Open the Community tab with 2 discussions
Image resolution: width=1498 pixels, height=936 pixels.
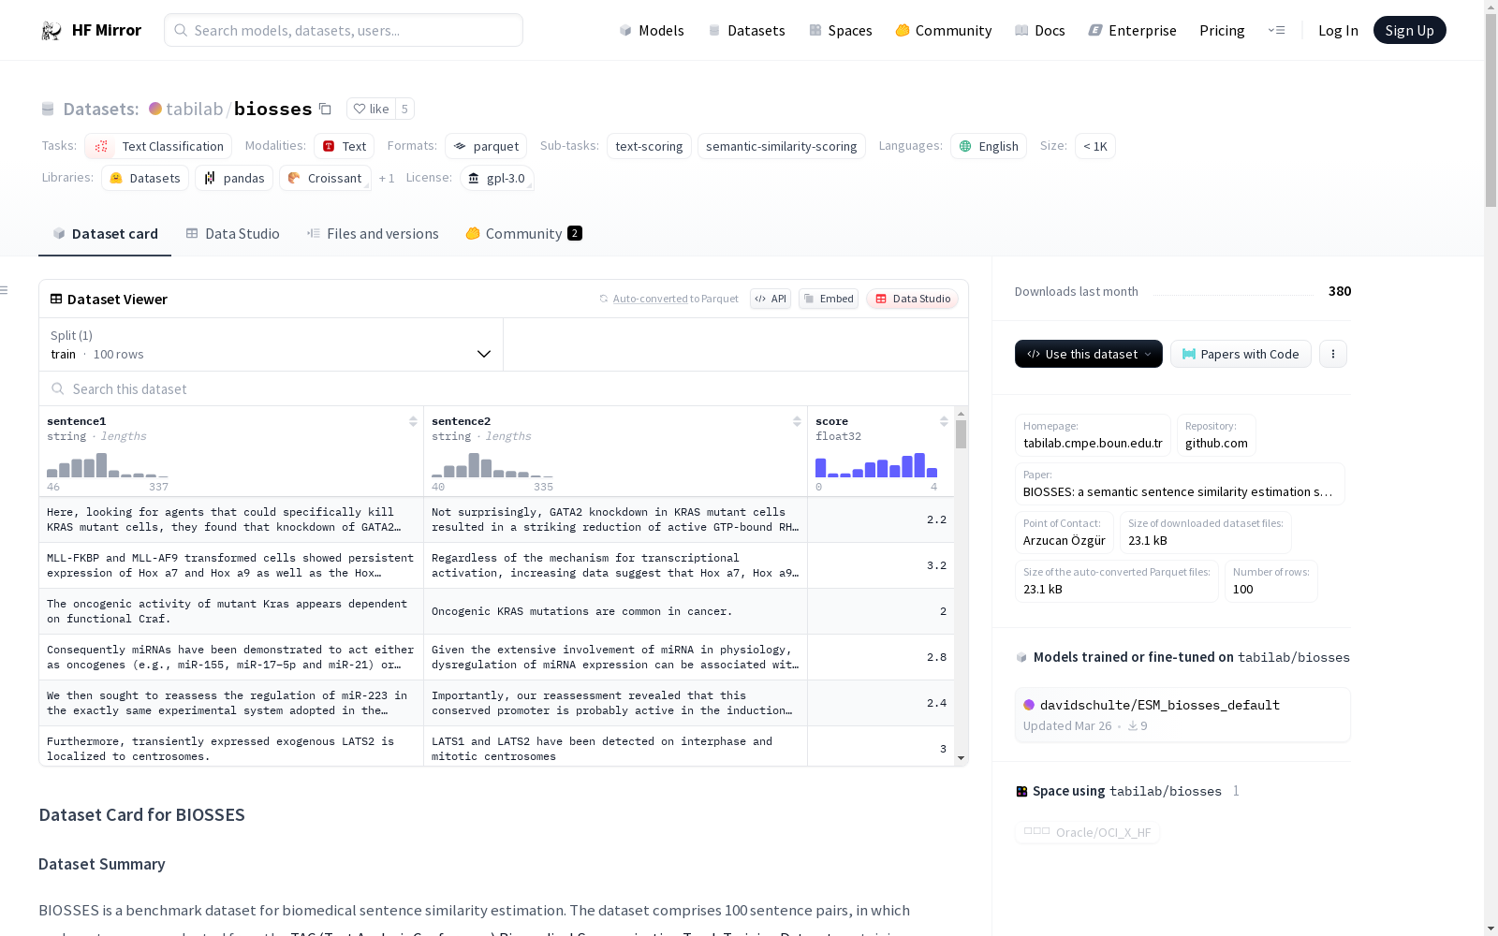click(x=523, y=234)
